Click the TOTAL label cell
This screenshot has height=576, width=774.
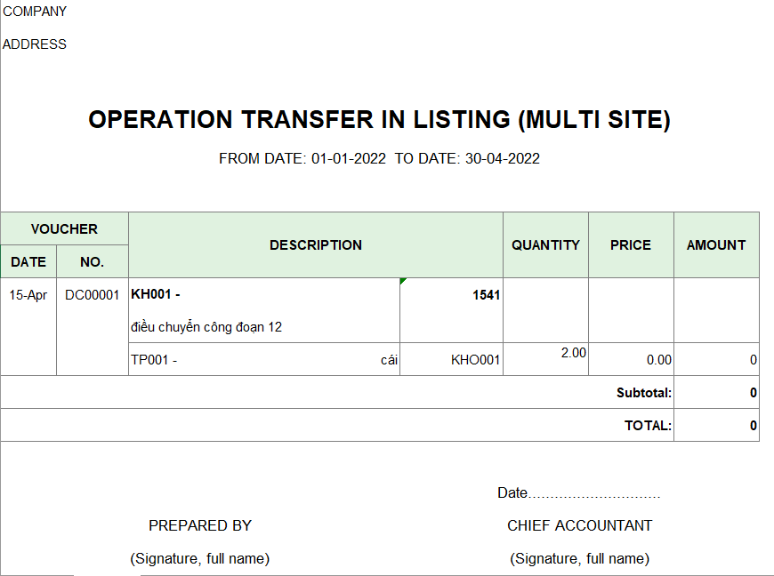click(337, 425)
